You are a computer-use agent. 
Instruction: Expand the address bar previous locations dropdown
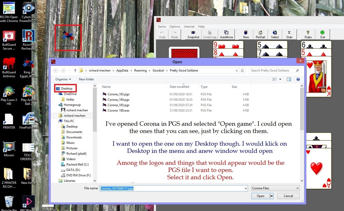click(x=237, y=71)
